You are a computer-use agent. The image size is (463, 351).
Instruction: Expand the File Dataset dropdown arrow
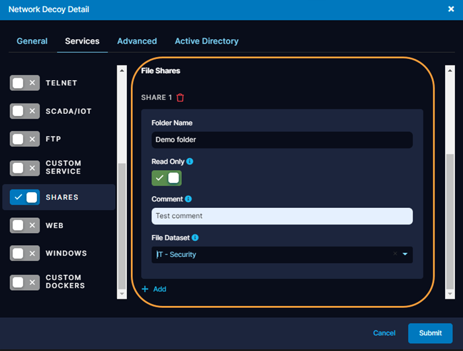[405, 254]
